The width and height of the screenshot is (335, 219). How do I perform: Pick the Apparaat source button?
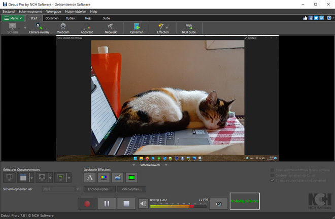pyautogui.click(x=87, y=28)
